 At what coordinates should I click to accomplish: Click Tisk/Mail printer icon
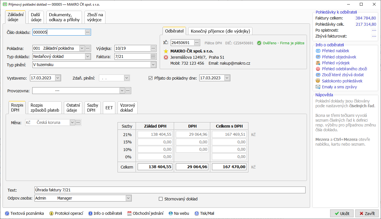click(196, 213)
